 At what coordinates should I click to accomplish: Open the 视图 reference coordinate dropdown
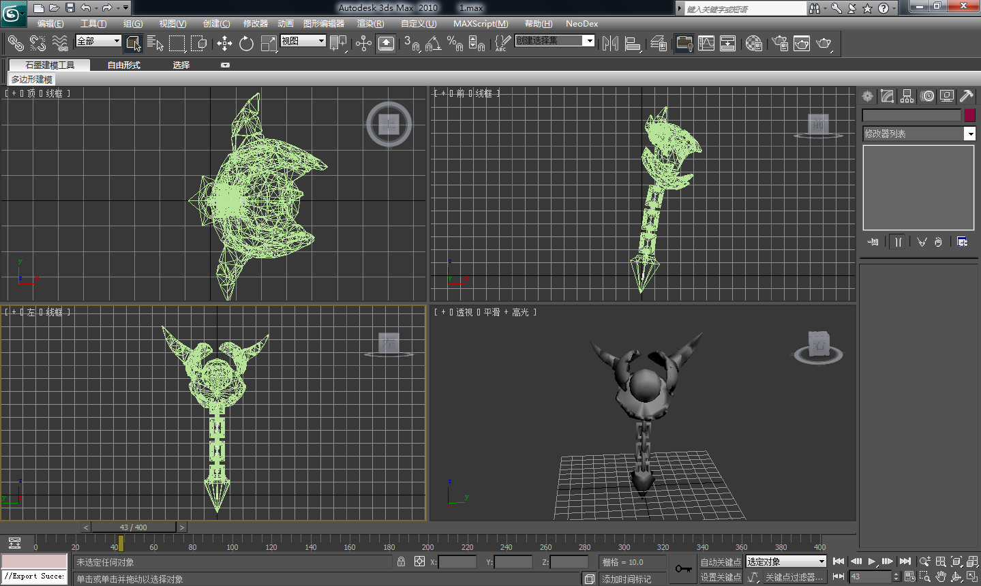click(x=303, y=41)
